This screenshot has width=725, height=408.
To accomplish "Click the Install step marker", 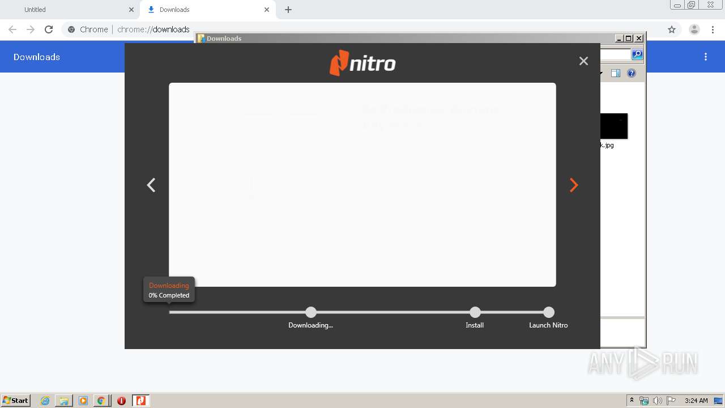I will [475, 312].
